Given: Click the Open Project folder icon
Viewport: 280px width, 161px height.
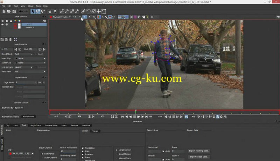Looking at the screenshot, I should (9, 11).
